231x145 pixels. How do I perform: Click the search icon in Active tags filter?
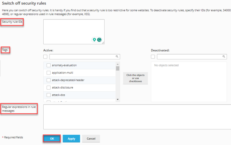click(x=117, y=57)
